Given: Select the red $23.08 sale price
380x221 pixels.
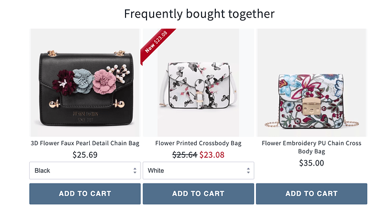Looking at the screenshot, I should [x=212, y=155].
